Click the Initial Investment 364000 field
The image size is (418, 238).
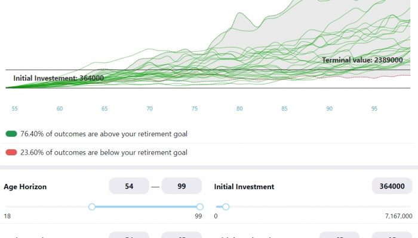pos(392,186)
